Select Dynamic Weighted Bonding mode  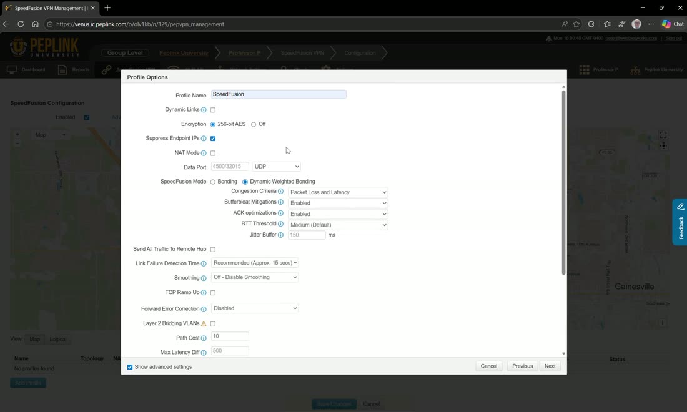coord(245,182)
